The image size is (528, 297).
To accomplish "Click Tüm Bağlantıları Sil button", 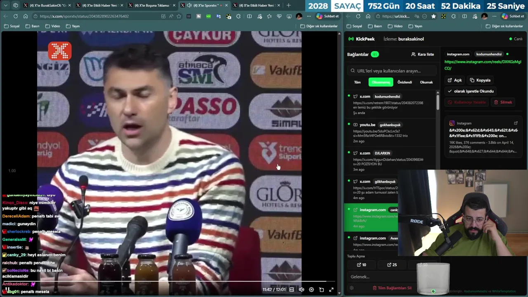I will (392, 288).
